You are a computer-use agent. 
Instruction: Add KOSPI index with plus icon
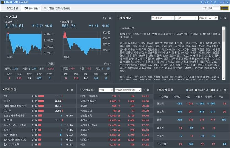(16, 22)
